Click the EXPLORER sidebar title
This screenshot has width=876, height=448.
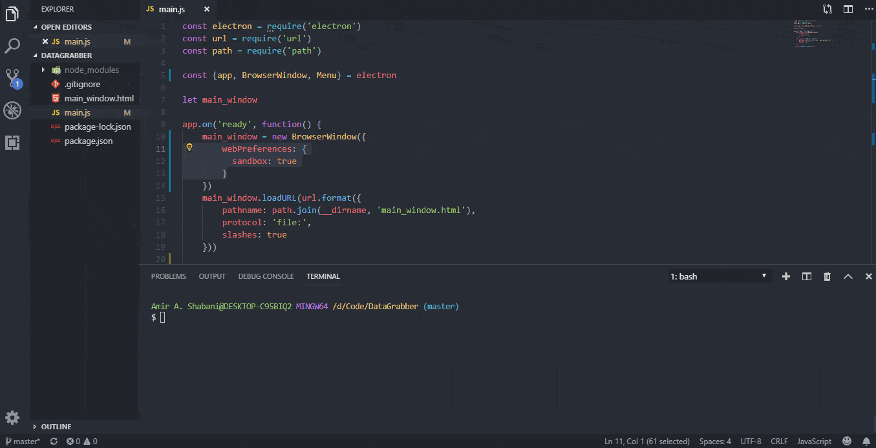(58, 9)
